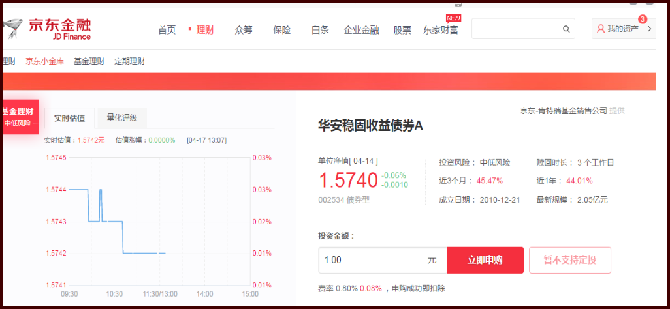Image resolution: width=670 pixels, height=309 pixels.
Task: Expand the 我的资产 chevron arrow
Action: [650, 29]
